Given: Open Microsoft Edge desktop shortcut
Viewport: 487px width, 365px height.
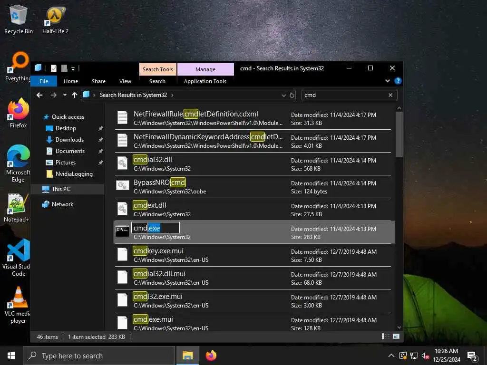Looking at the screenshot, I should [x=19, y=164].
